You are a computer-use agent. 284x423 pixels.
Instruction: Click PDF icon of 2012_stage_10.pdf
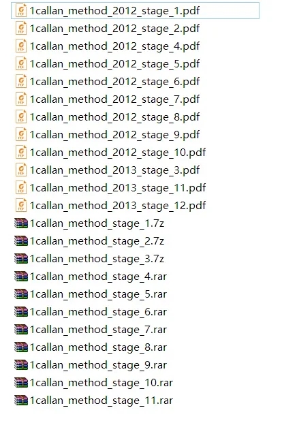click(x=21, y=153)
